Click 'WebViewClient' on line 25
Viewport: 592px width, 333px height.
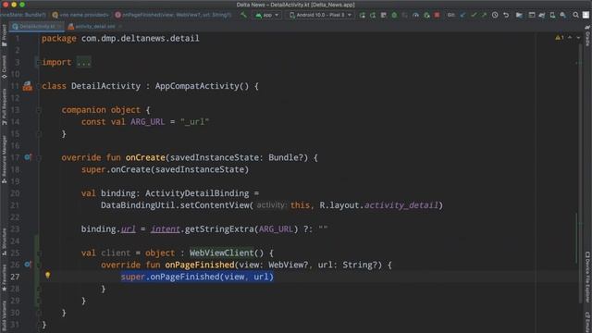click(x=222, y=253)
